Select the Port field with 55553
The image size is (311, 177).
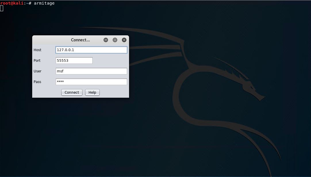click(x=74, y=60)
